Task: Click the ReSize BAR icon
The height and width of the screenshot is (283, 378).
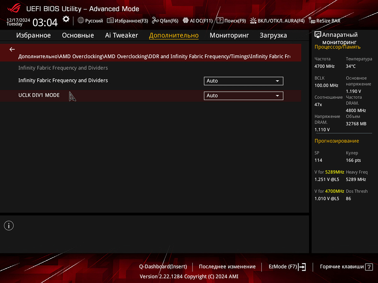Action: (312, 21)
